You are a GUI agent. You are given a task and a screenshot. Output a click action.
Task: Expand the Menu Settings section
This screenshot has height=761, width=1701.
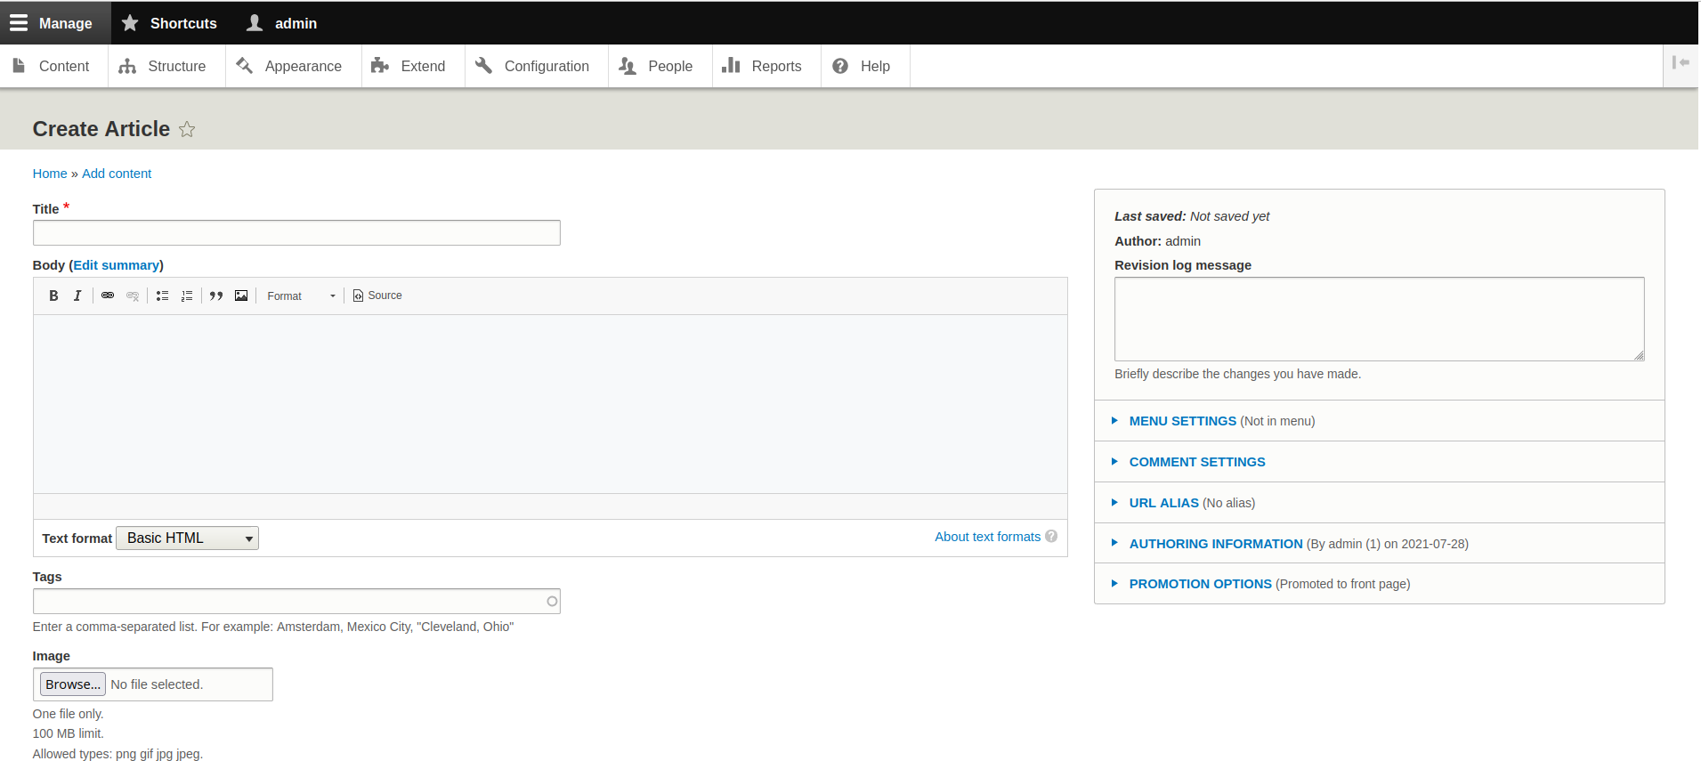coord(1182,421)
